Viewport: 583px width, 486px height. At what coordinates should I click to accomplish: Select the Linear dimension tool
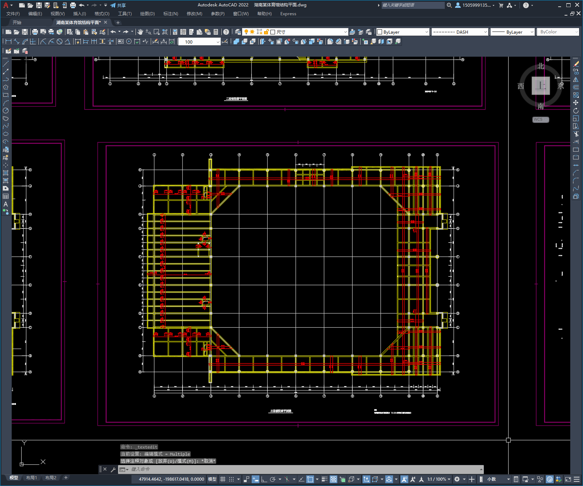9,41
